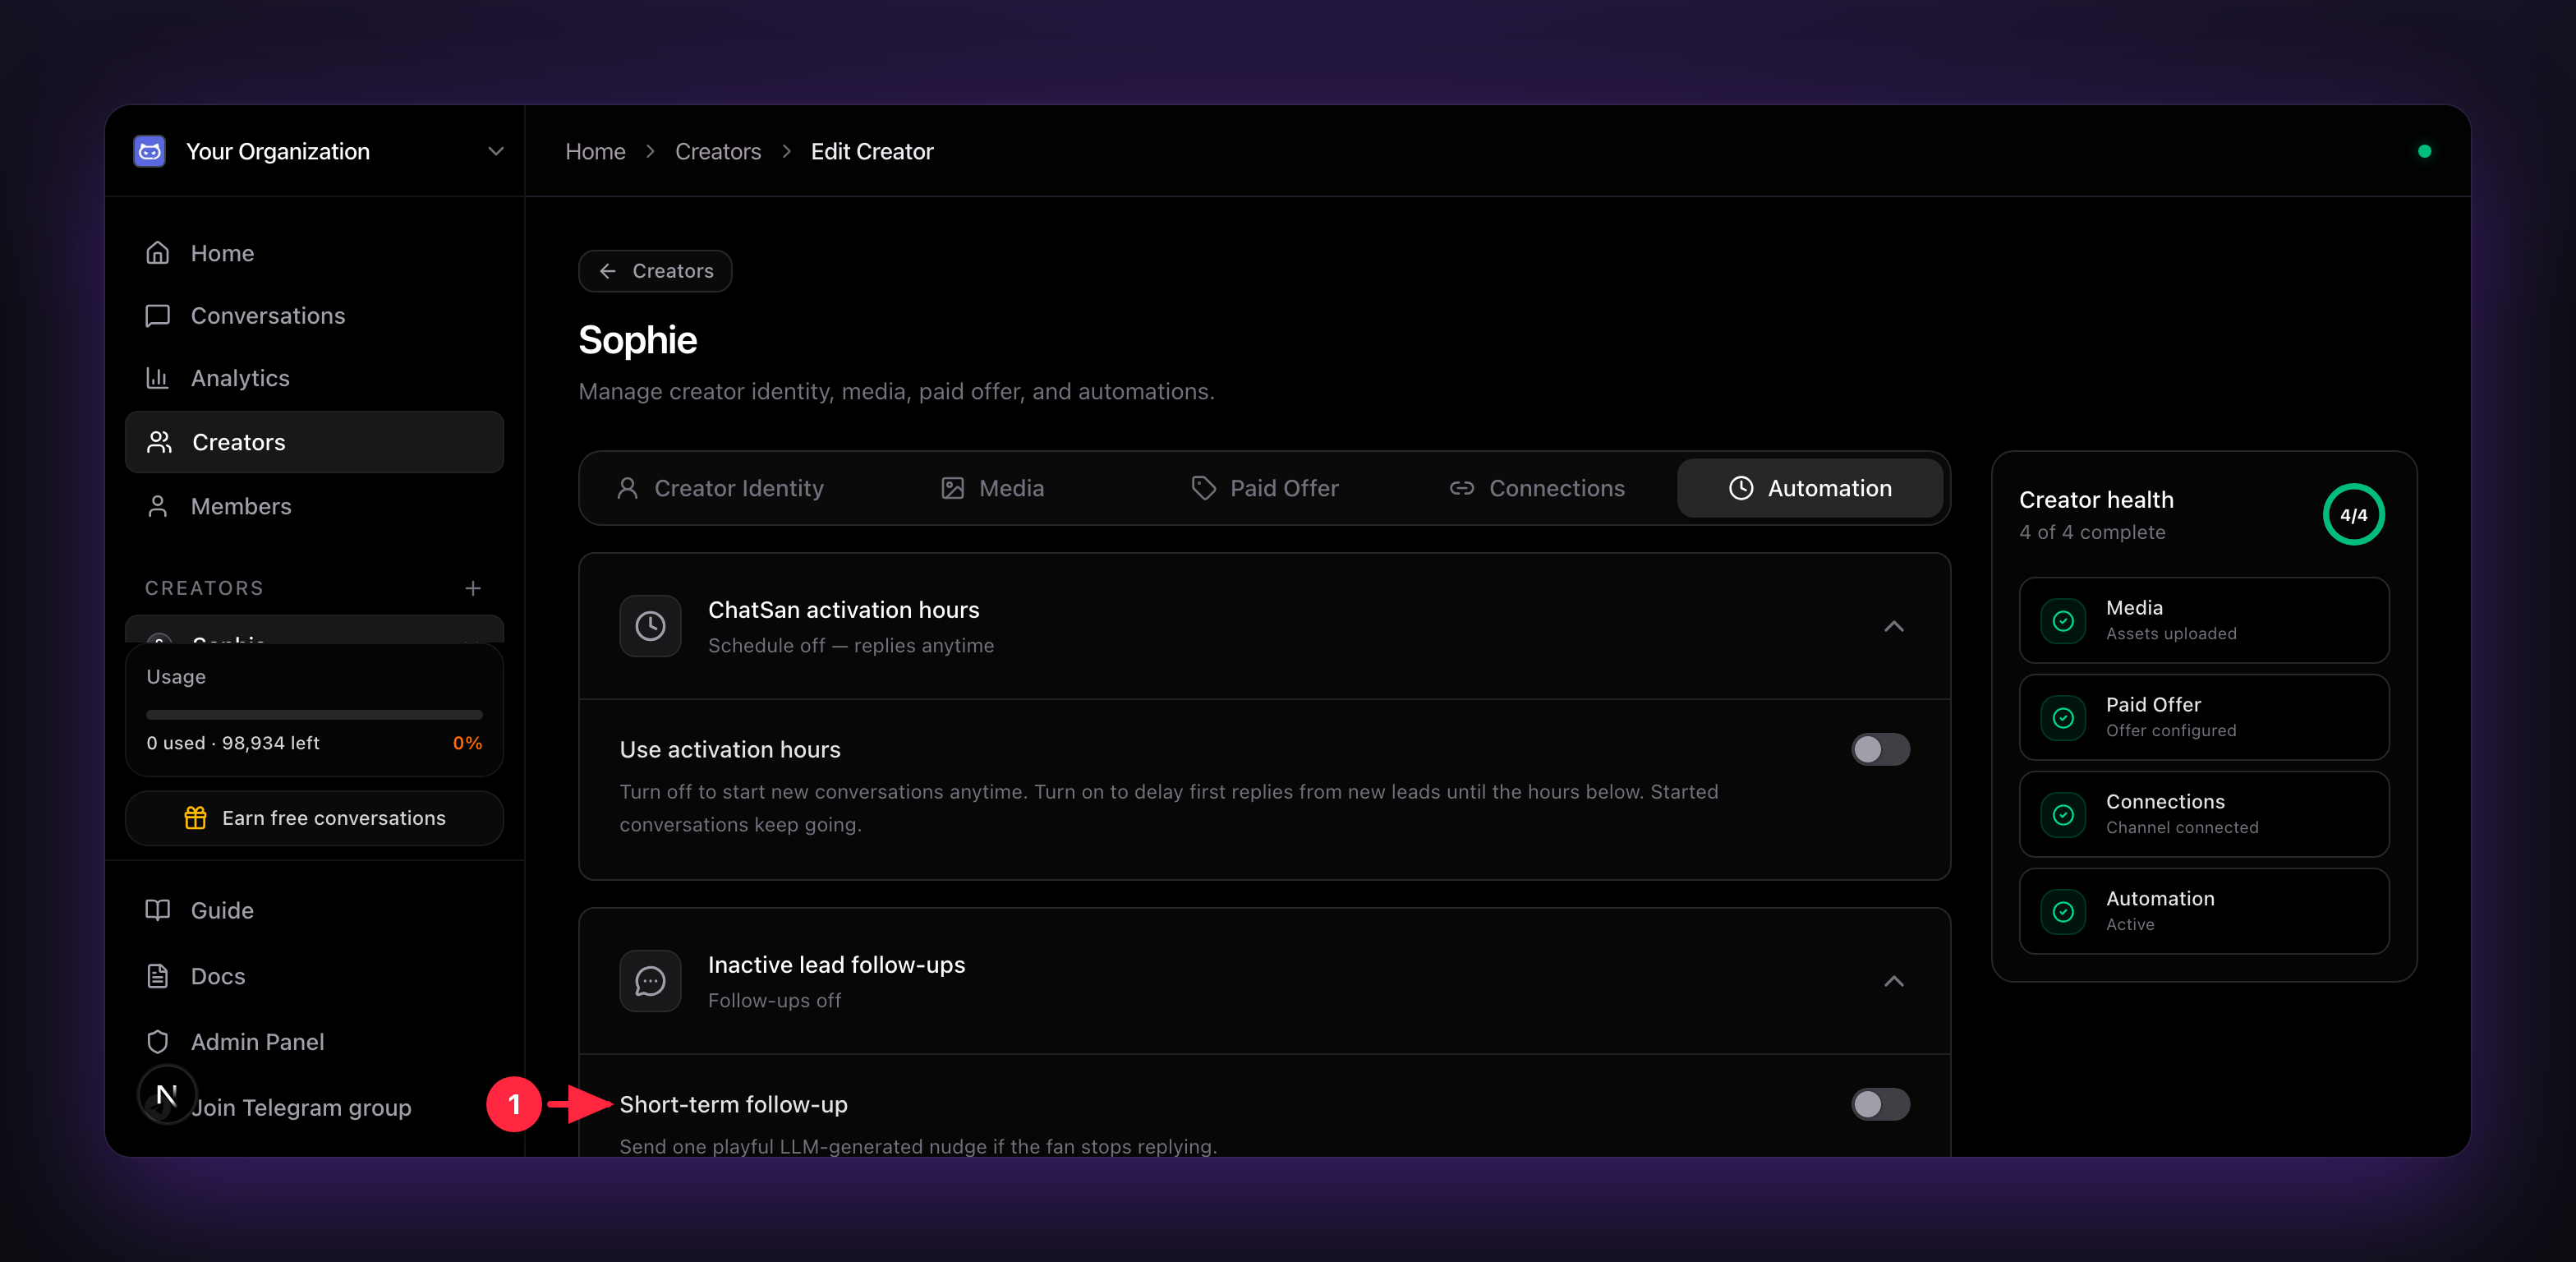Image resolution: width=2576 pixels, height=1262 pixels.
Task: Click the Conversations chat bubble icon
Action: click(157, 316)
